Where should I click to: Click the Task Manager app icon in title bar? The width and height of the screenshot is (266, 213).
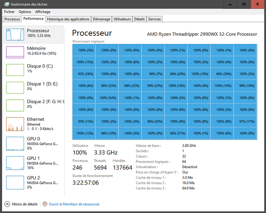coord(7,4)
